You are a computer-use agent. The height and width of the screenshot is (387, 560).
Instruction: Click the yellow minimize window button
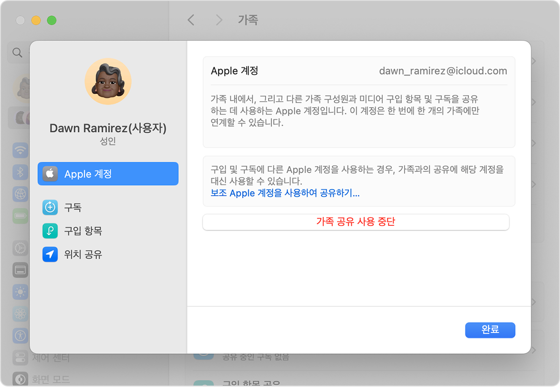pyautogui.click(x=36, y=21)
